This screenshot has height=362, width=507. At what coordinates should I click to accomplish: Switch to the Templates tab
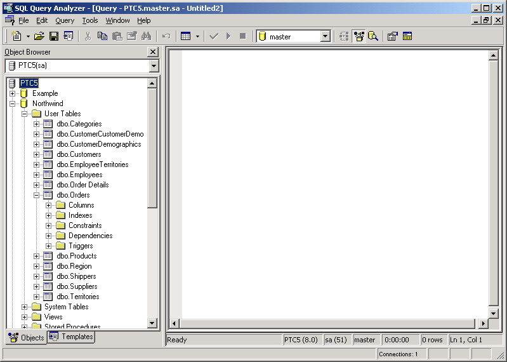[71, 337]
